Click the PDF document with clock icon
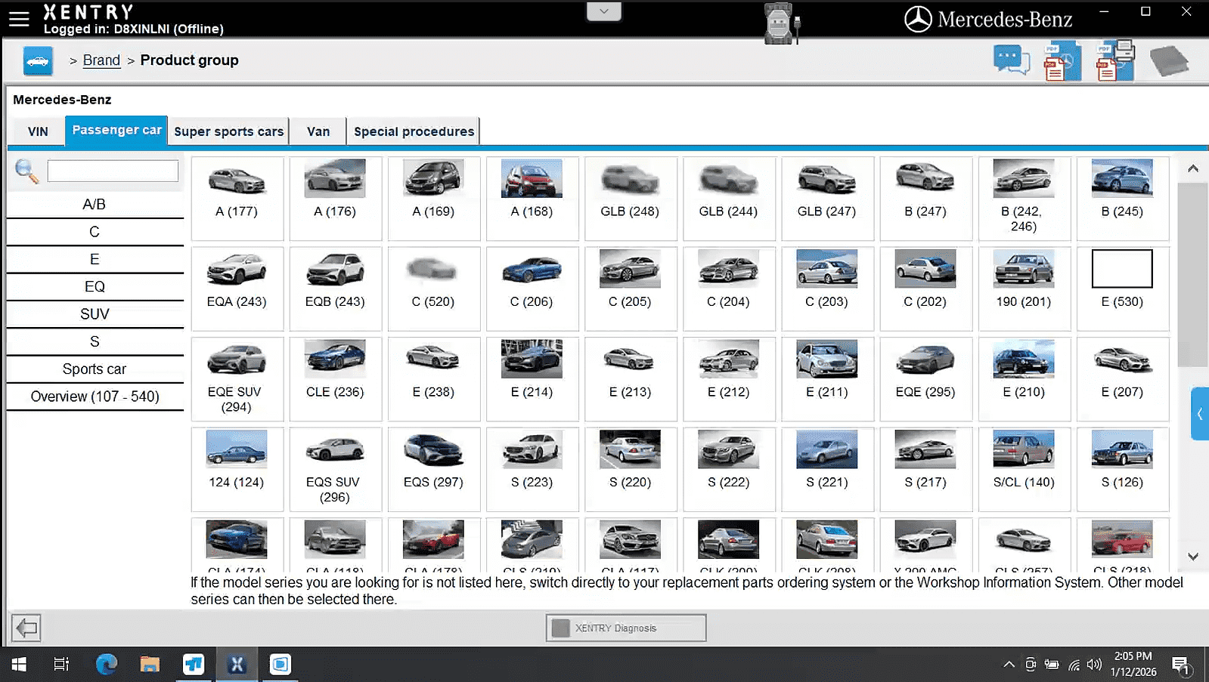 click(x=1062, y=62)
